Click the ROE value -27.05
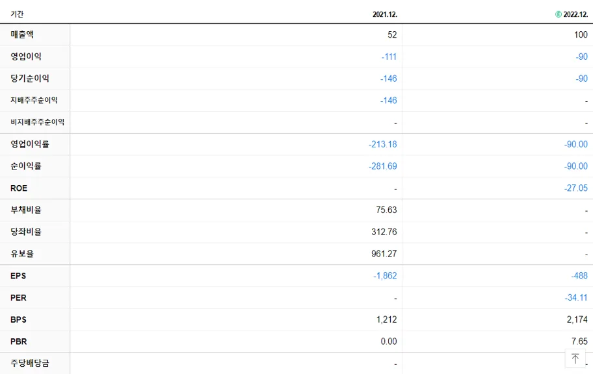This screenshot has height=374, width=593. tap(576, 188)
